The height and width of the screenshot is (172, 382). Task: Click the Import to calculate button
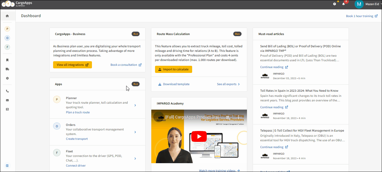(x=174, y=69)
